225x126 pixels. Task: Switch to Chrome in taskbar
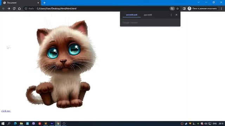click(x=58, y=124)
